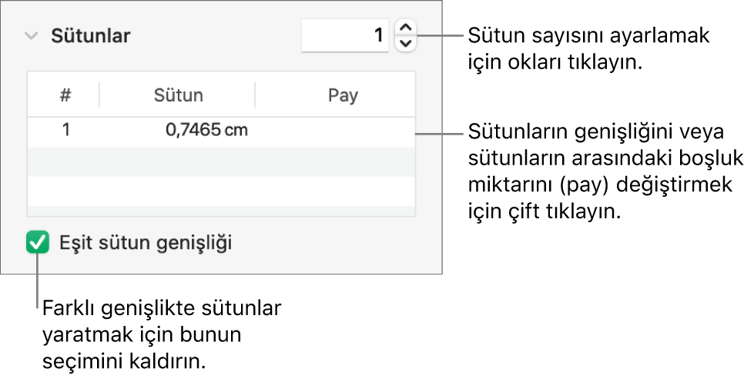Click the column count number field
Screen dimensions: 754x382
coord(346,36)
